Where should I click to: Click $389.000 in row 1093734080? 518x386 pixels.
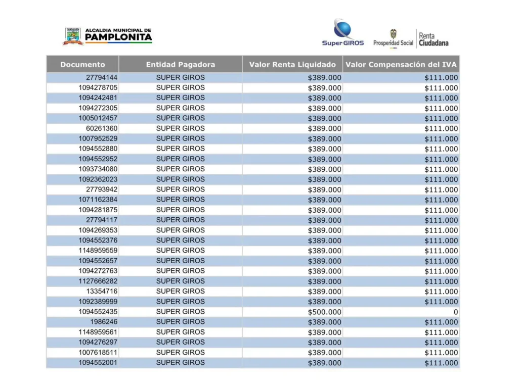[324, 170]
